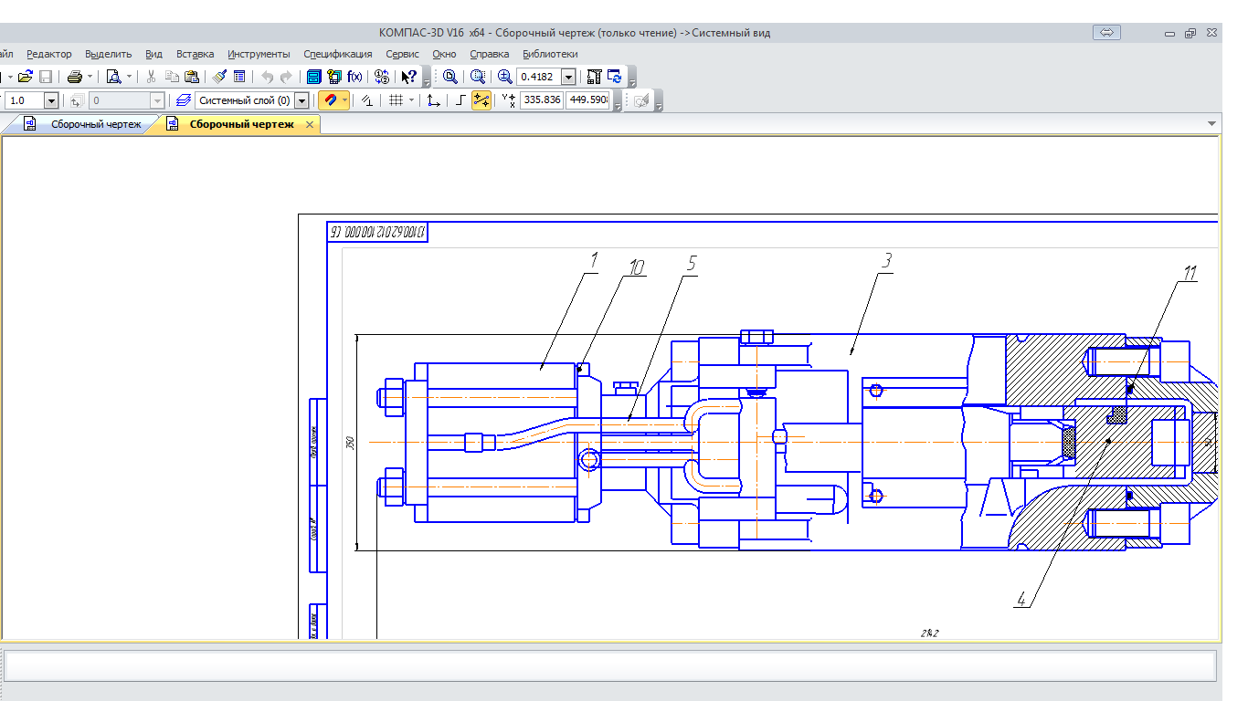Viewport: 1248px width, 701px height.
Task: Click the Refresh view icon
Action: click(614, 77)
